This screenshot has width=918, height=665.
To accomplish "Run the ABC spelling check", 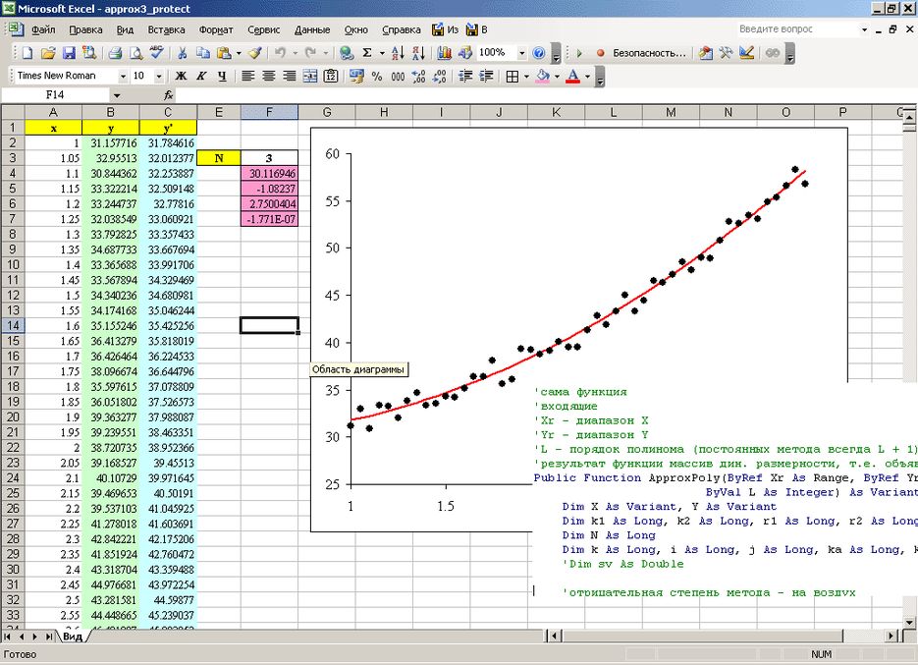I will 156,53.
